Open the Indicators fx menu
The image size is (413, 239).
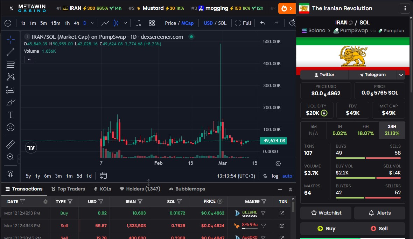pos(138,23)
